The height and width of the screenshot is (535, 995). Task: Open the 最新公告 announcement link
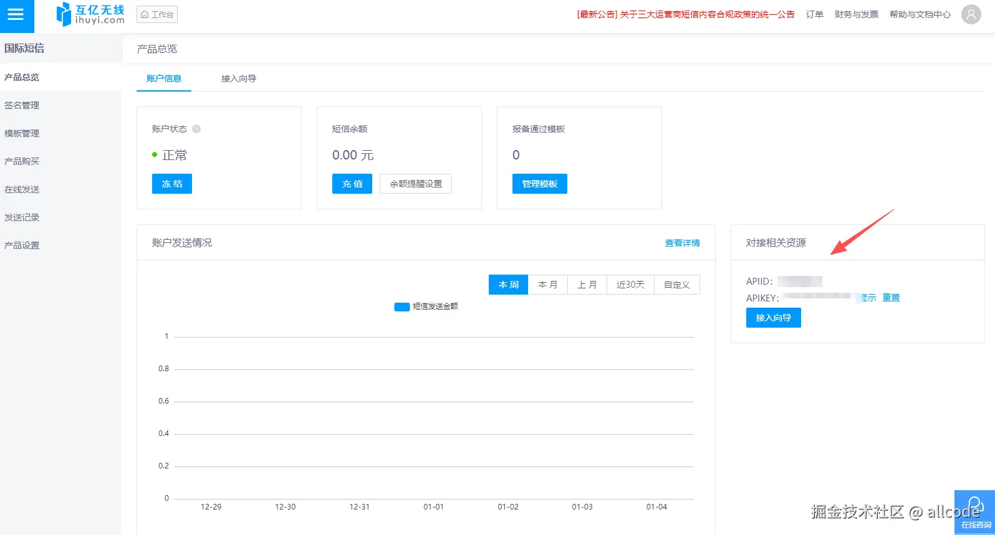point(686,14)
